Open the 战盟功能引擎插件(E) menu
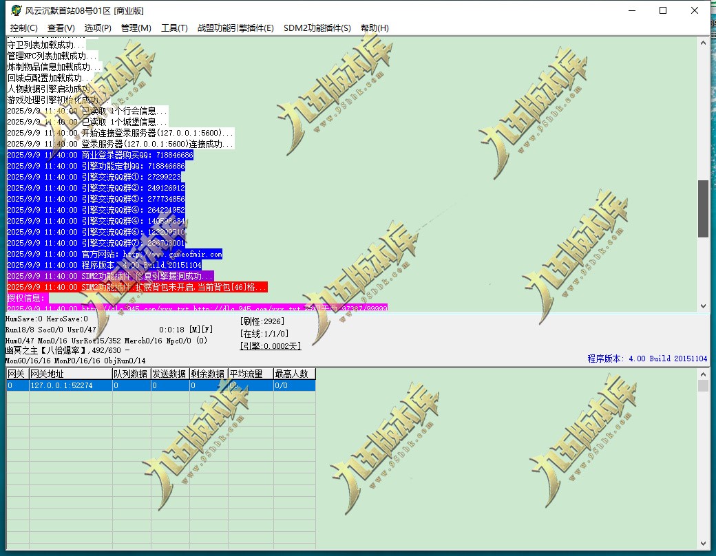The image size is (716, 556). pyautogui.click(x=235, y=28)
